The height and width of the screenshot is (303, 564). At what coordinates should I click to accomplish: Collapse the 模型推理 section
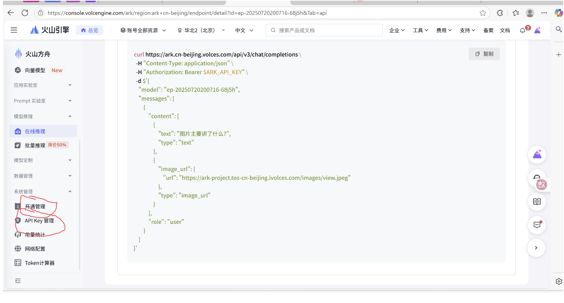click(43, 116)
